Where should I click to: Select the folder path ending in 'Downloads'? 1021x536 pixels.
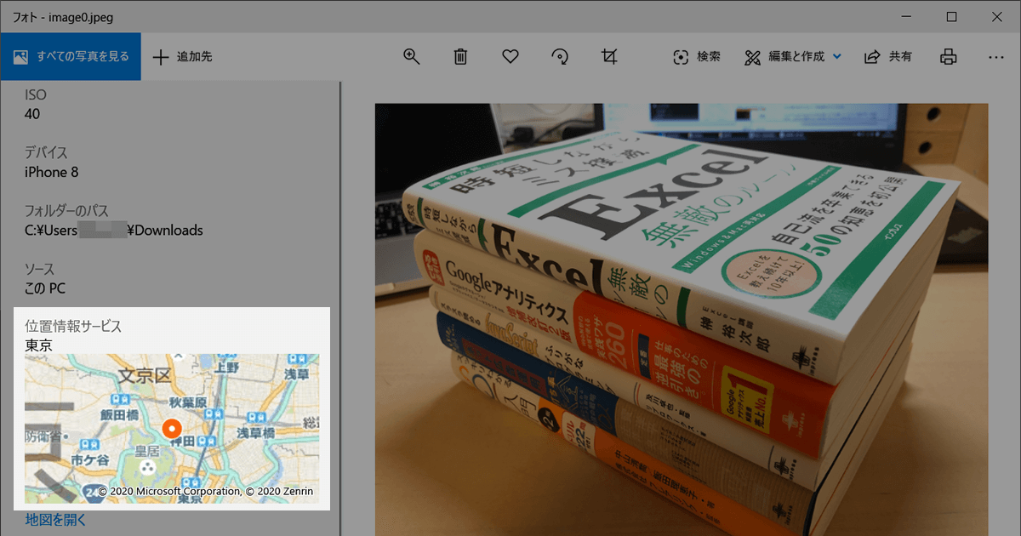click(x=114, y=230)
